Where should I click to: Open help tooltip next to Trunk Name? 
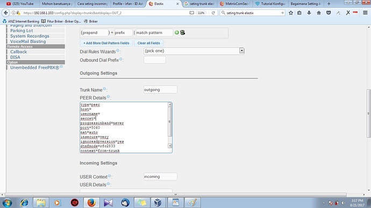coord(104,89)
